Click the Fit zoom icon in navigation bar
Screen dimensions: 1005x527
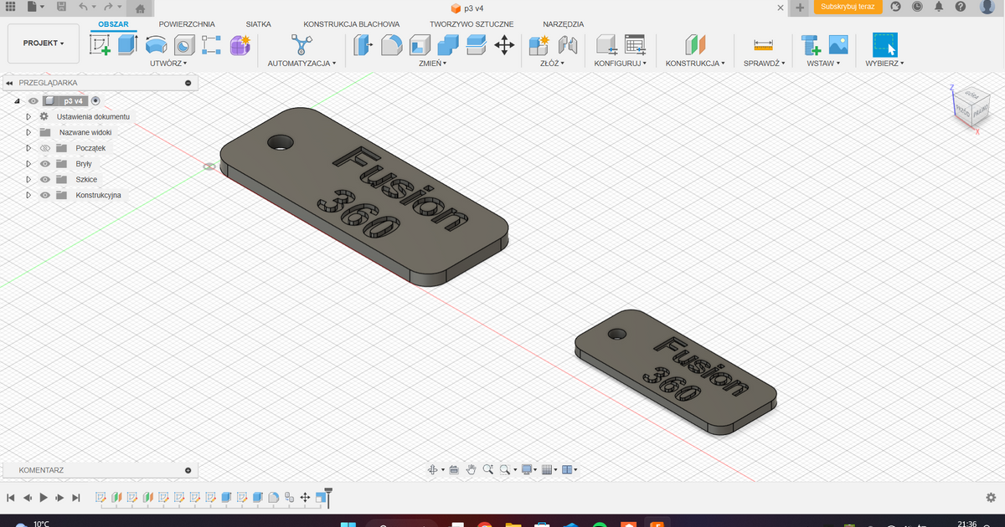(504, 469)
